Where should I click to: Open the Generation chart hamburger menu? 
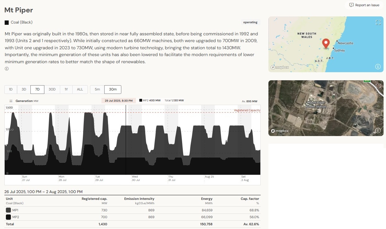(x=11, y=101)
